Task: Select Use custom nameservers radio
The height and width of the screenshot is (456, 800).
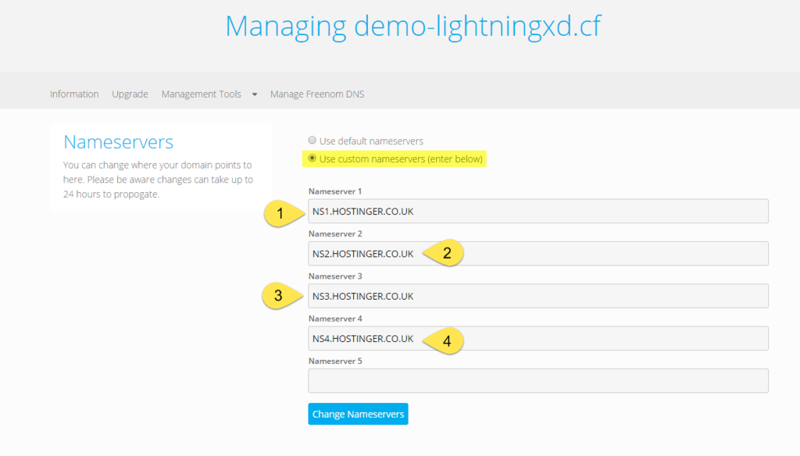Action: click(312, 159)
